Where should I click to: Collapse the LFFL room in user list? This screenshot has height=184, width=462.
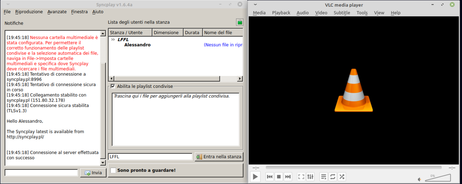pyautogui.click(x=113, y=39)
